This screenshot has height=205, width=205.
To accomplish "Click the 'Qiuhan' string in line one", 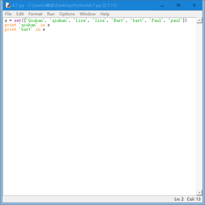I will pyautogui.click(x=35, y=21).
